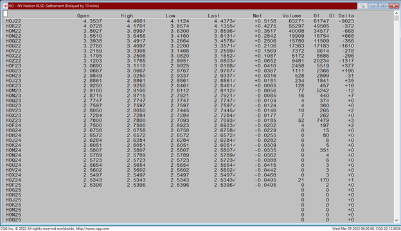Click HOJ22 open price 4.3537
401x231 pixels.
click(93, 21)
